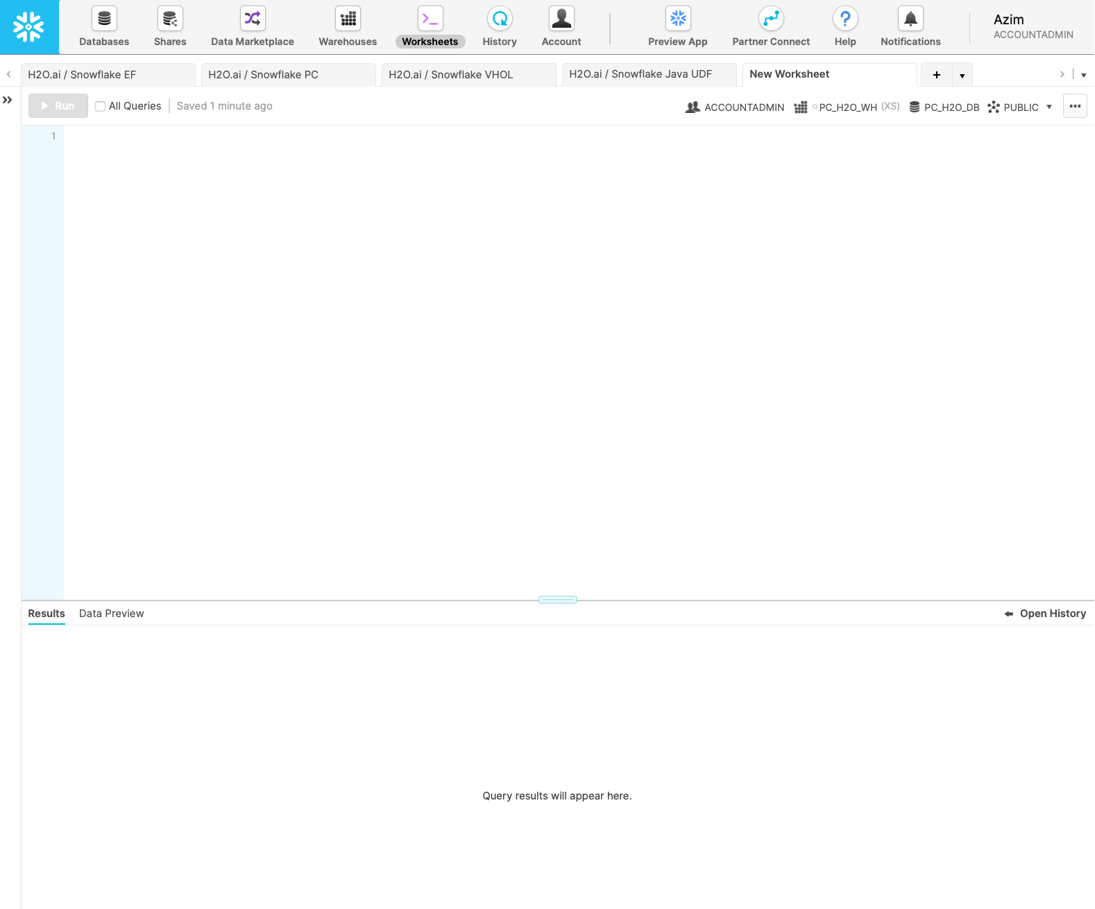Enable the All Queries checkbox

pos(101,106)
